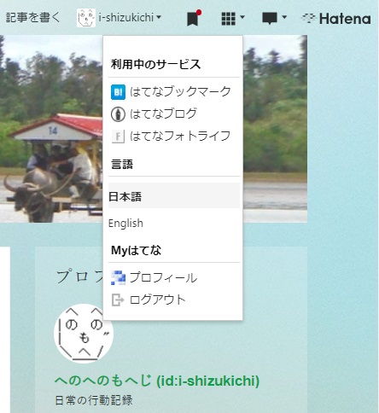Click the Myはてな section heading
Image resolution: width=379 pixels, height=413 pixels.
[136, 250]
